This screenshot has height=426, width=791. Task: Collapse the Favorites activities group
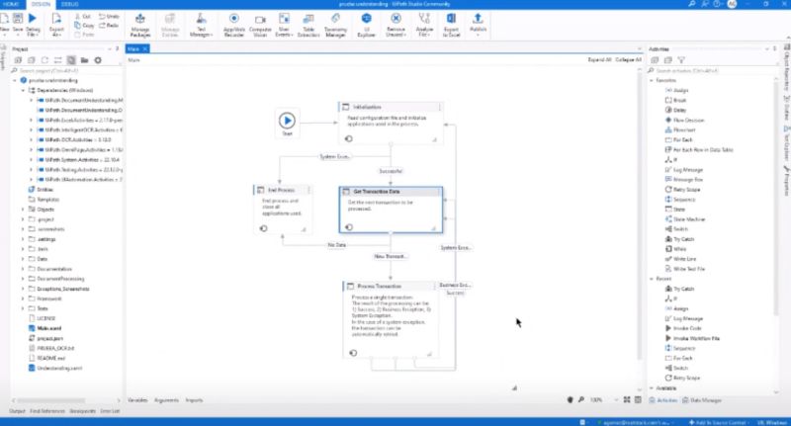click(652, 81)
